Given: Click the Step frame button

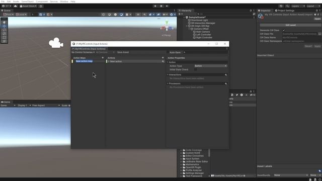Looking at the screenshot, I should point(167,6).
